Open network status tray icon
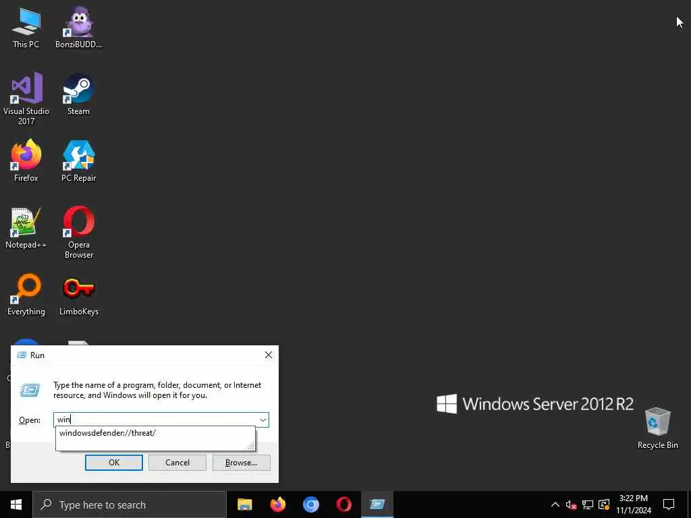Image resolution: width=691 pixels, height=518 pixels. (x=588, y=505)
